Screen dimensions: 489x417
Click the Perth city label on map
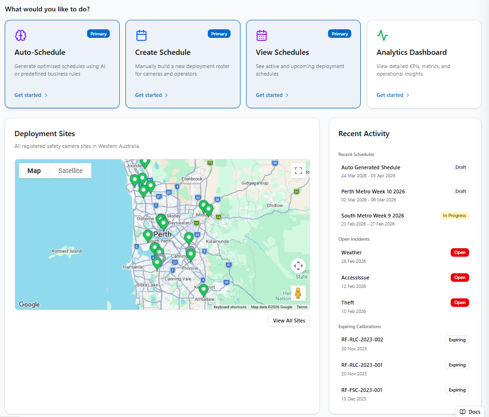(x=162, y=234)
